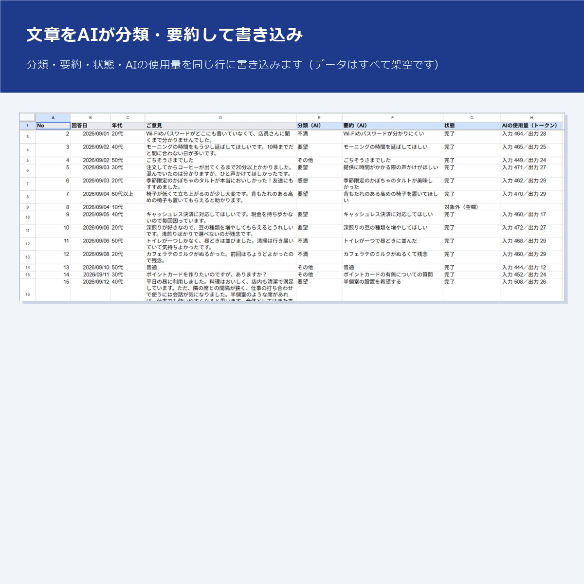Viewport: 584px width, 584px height.
Task: Select the usage cell '入力 462／出力 29'
Action: pos(531,184)
